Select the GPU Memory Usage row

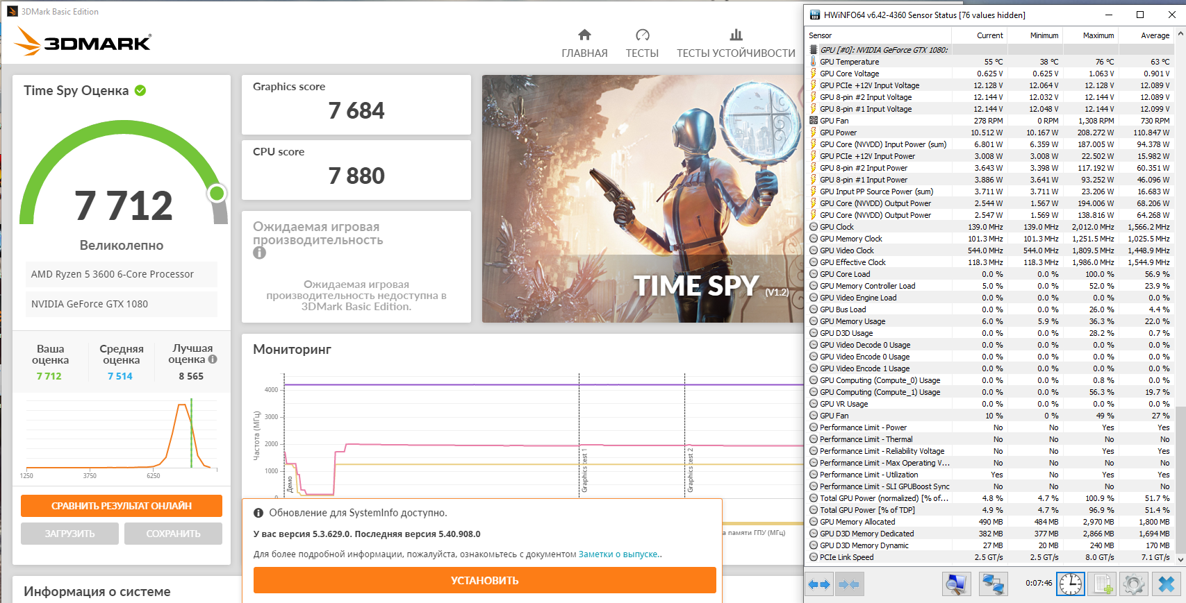[x=990, y=321]
